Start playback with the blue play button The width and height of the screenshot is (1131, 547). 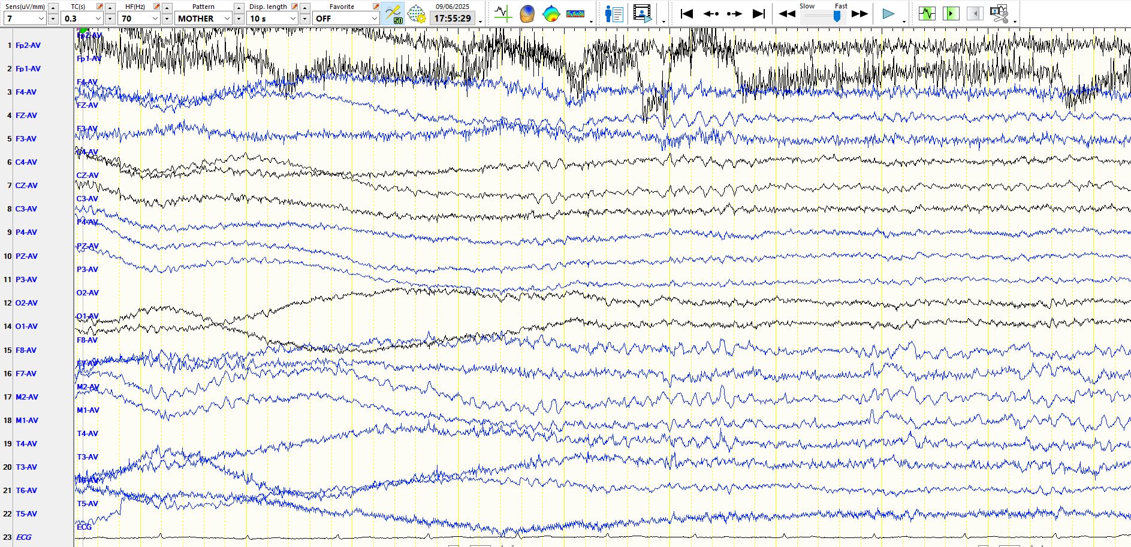888,13
